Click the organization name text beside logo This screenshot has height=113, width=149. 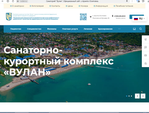coord(36,17)
